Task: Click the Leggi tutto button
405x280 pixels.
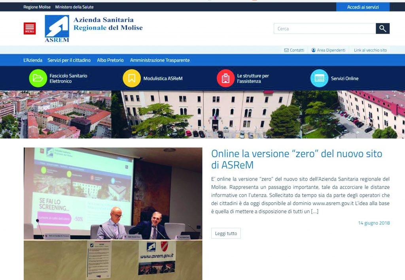Action: click(x=225, y=233)
